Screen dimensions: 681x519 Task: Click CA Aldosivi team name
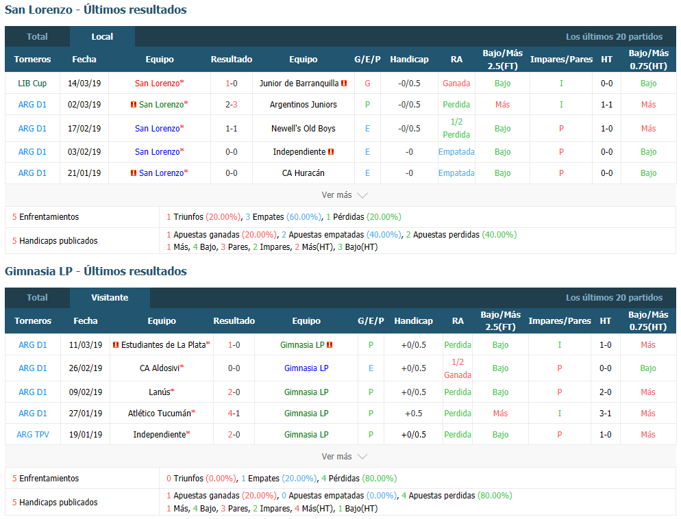pos(160,368)
